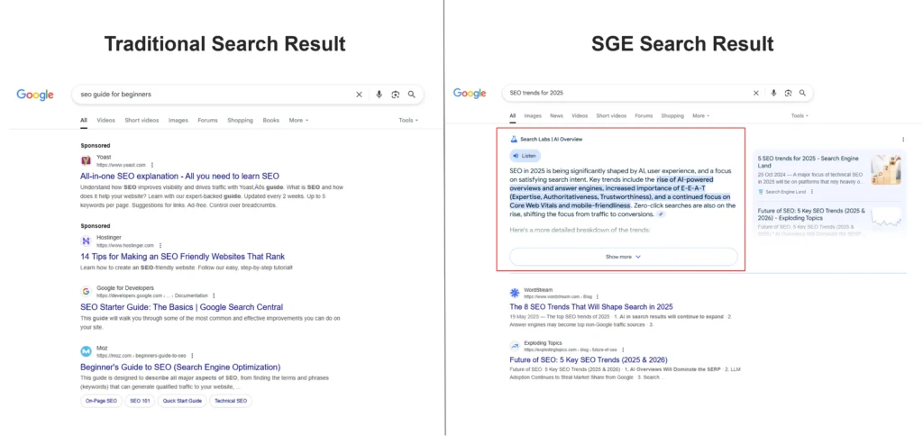Switch to the News tab

(x=556, y=116)
